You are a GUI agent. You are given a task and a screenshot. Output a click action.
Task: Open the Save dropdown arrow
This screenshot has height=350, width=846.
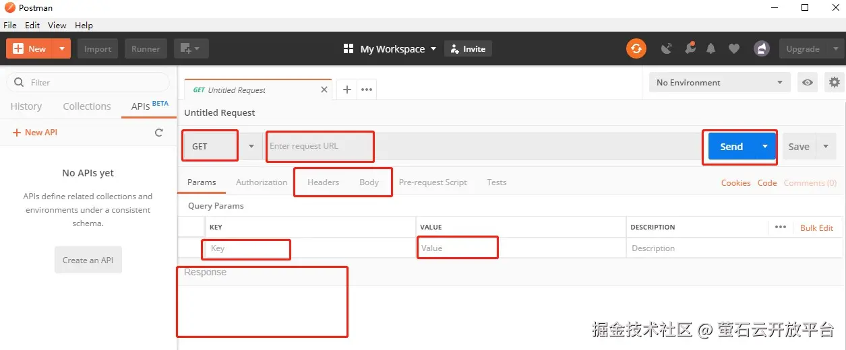(x=826, y=146)
